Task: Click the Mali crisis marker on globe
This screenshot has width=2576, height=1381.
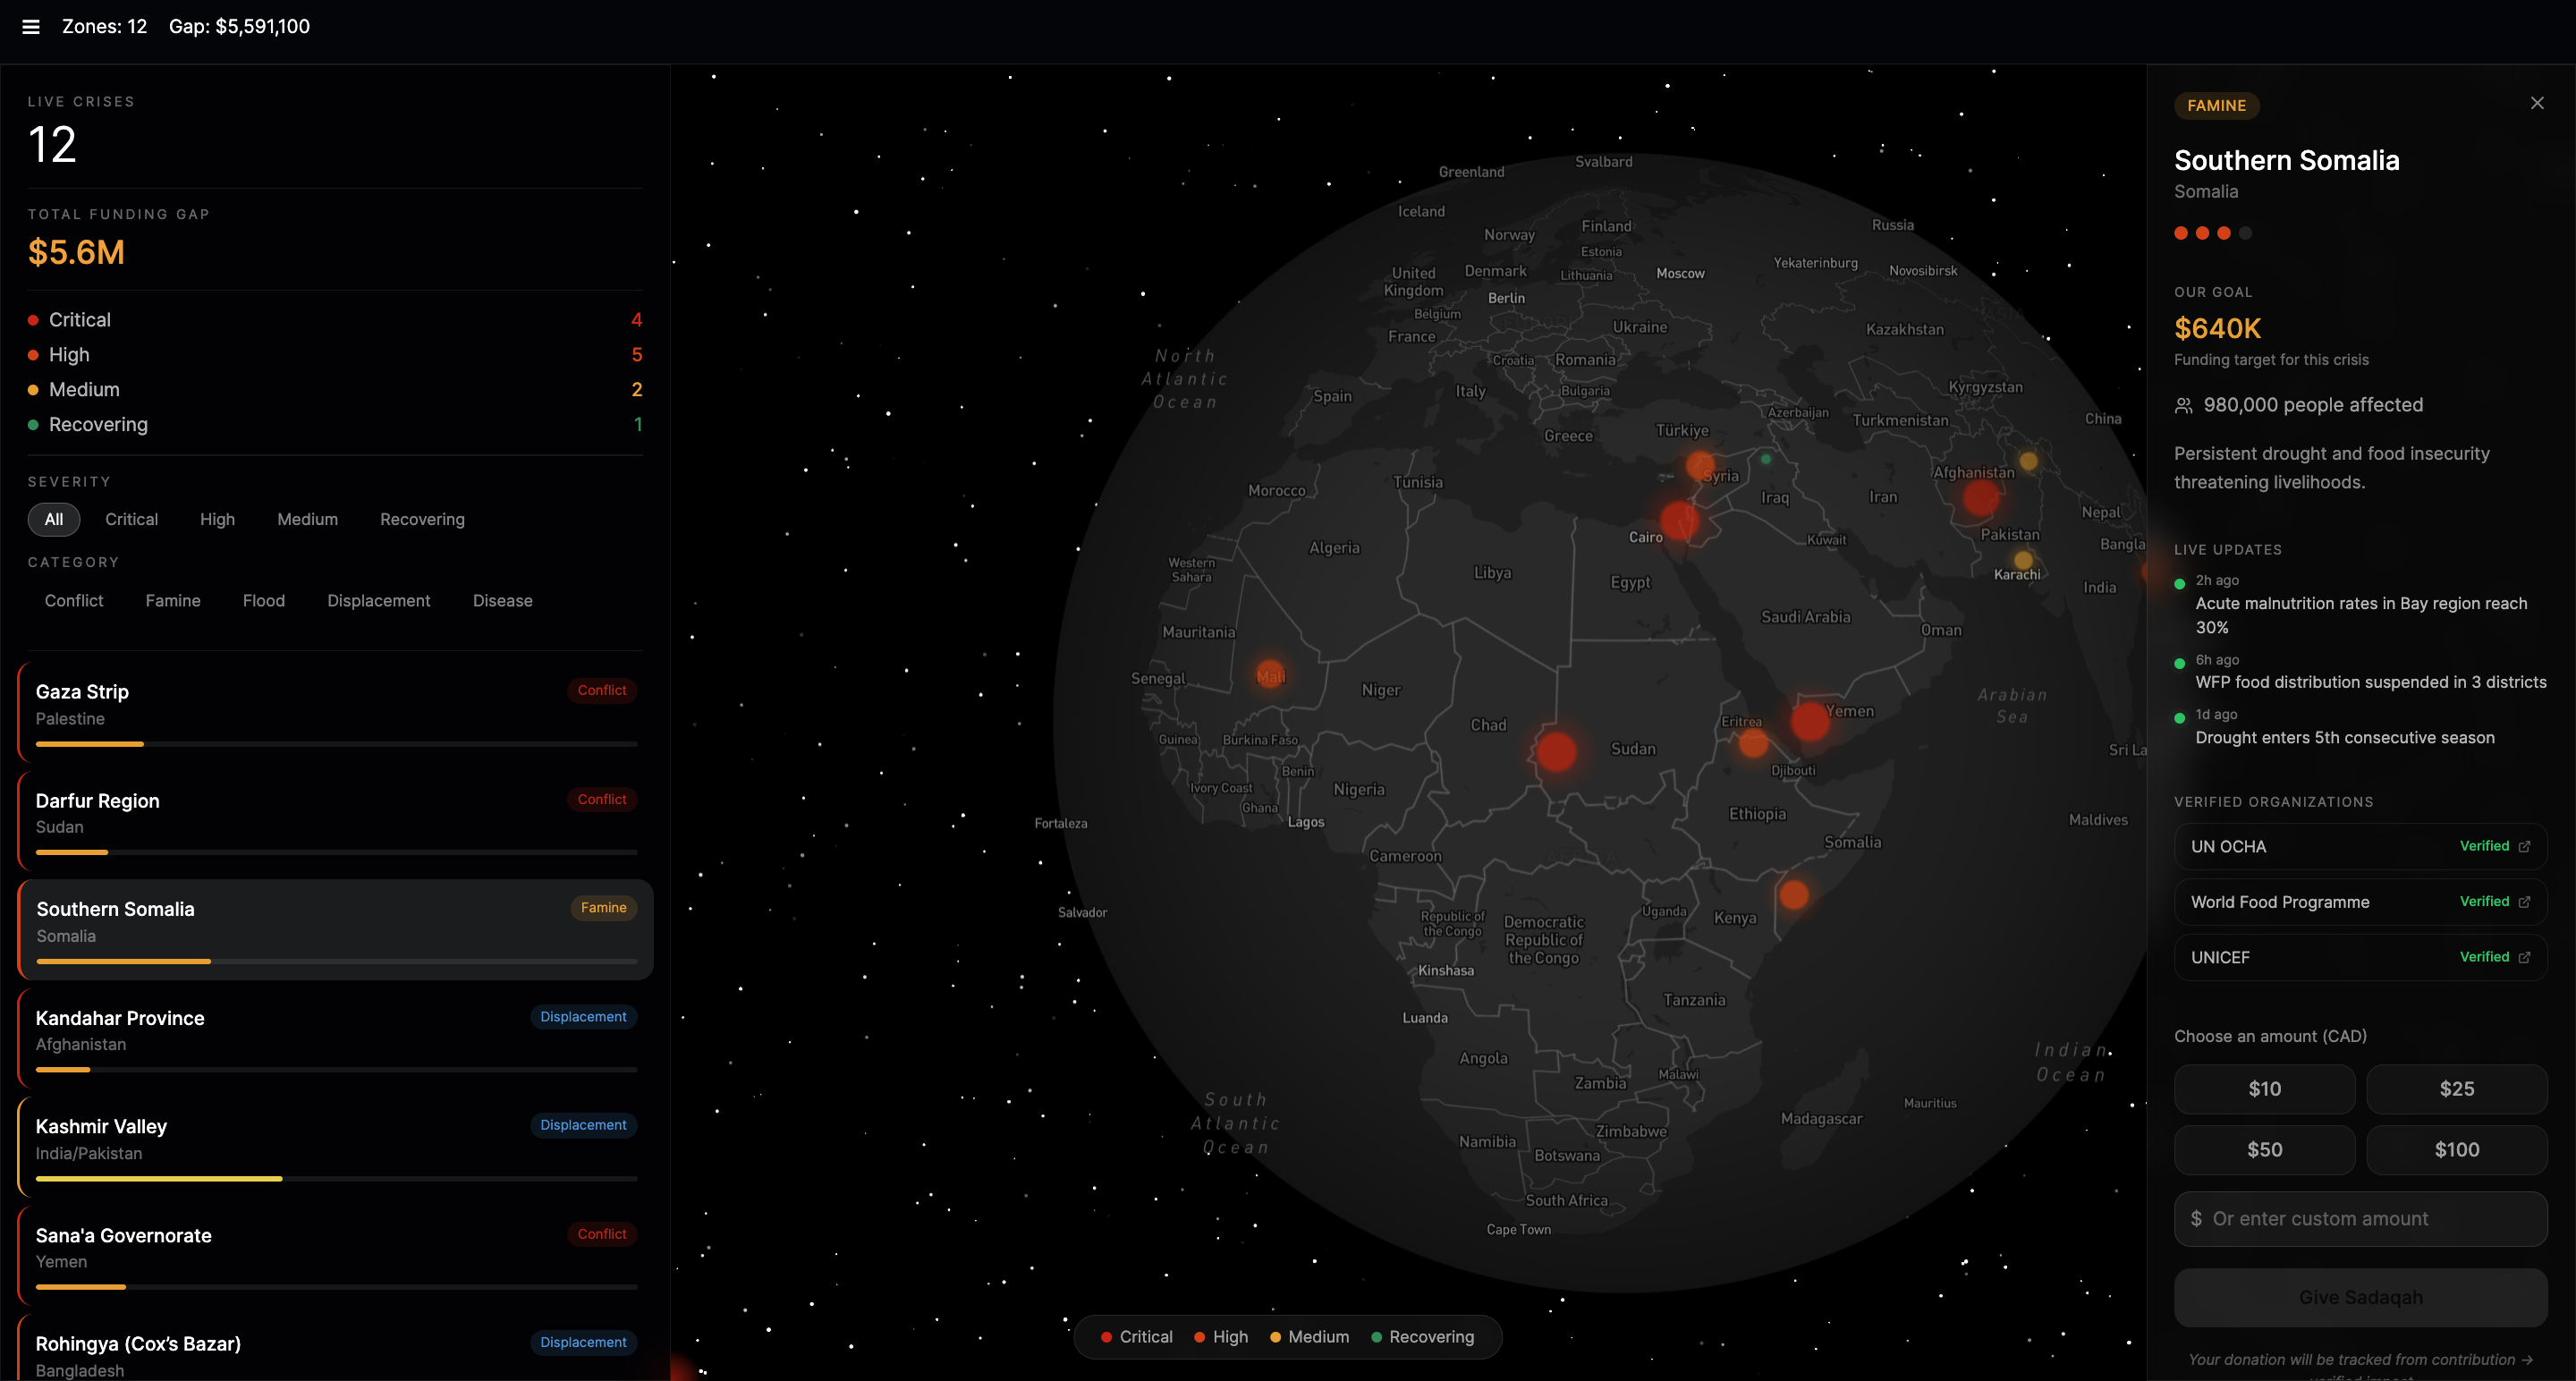Action: (1270, 673)
